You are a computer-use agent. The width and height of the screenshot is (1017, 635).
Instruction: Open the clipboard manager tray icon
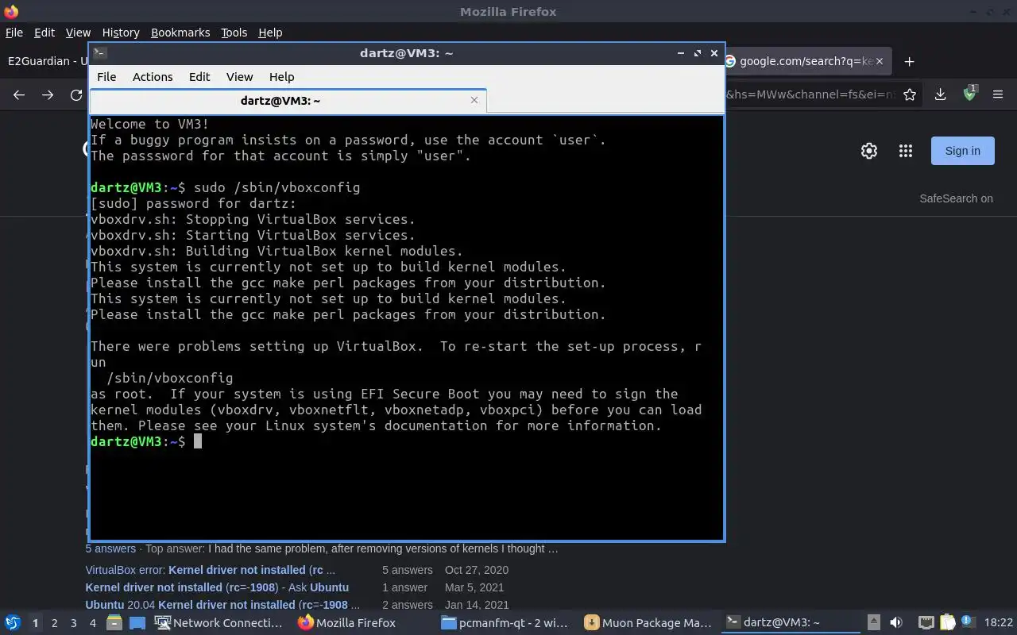947,623
